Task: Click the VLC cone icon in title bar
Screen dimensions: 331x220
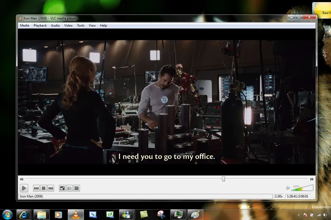Action: 20,19
